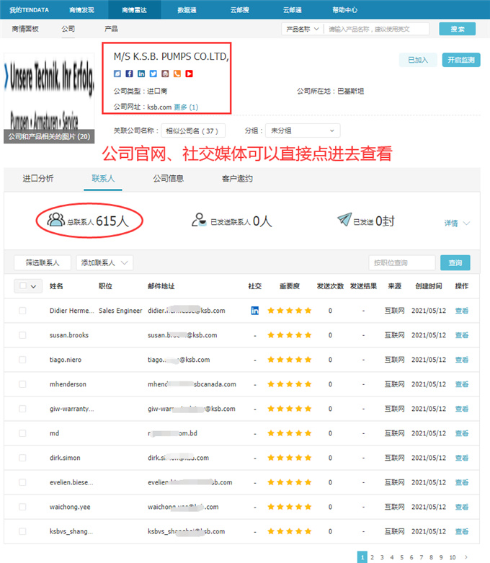Go to next page arrow in pagination
Image resolution: width=490 pixels, height=563 pixels.
pyautogui.click(x=466, y=557)
